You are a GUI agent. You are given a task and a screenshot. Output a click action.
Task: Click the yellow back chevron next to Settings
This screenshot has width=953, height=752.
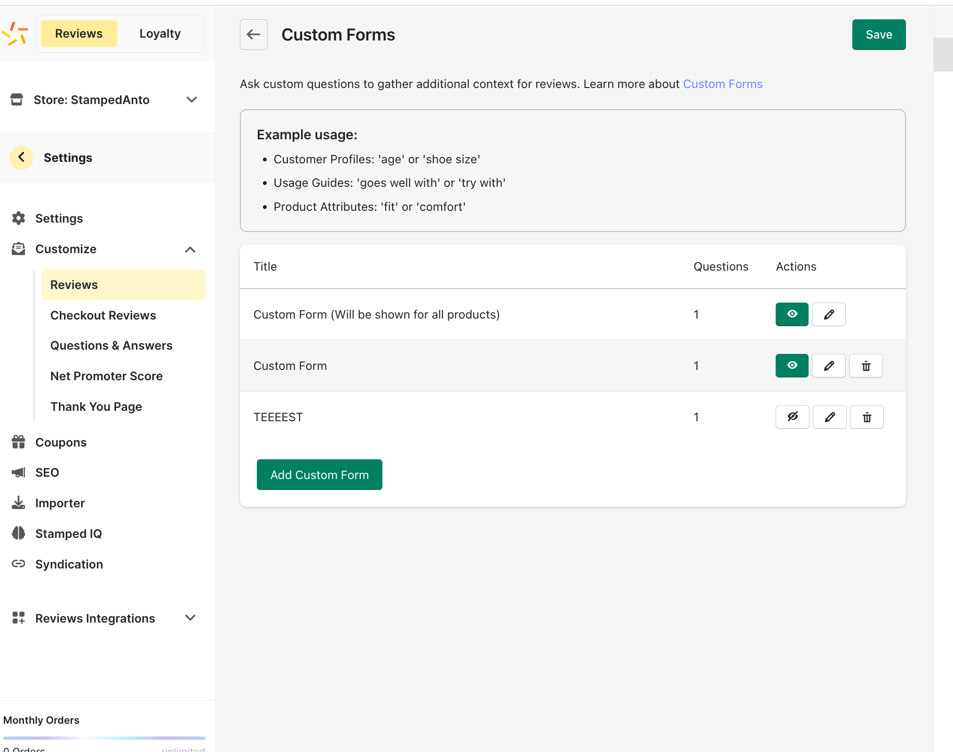pyautogui.click(x=22, y=157)
